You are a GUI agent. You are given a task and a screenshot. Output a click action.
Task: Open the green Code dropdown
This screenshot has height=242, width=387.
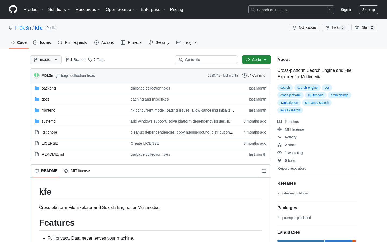point(256,60)
